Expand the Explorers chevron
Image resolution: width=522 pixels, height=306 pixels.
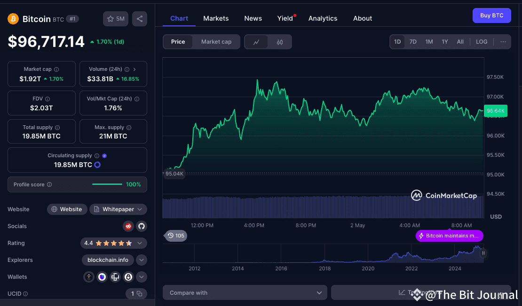tap(142, 260)
